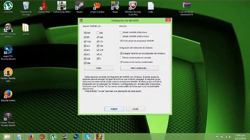Toggle the Z association checkbox
The height and width of the screenshot is (140, 250).
[98, 59]
